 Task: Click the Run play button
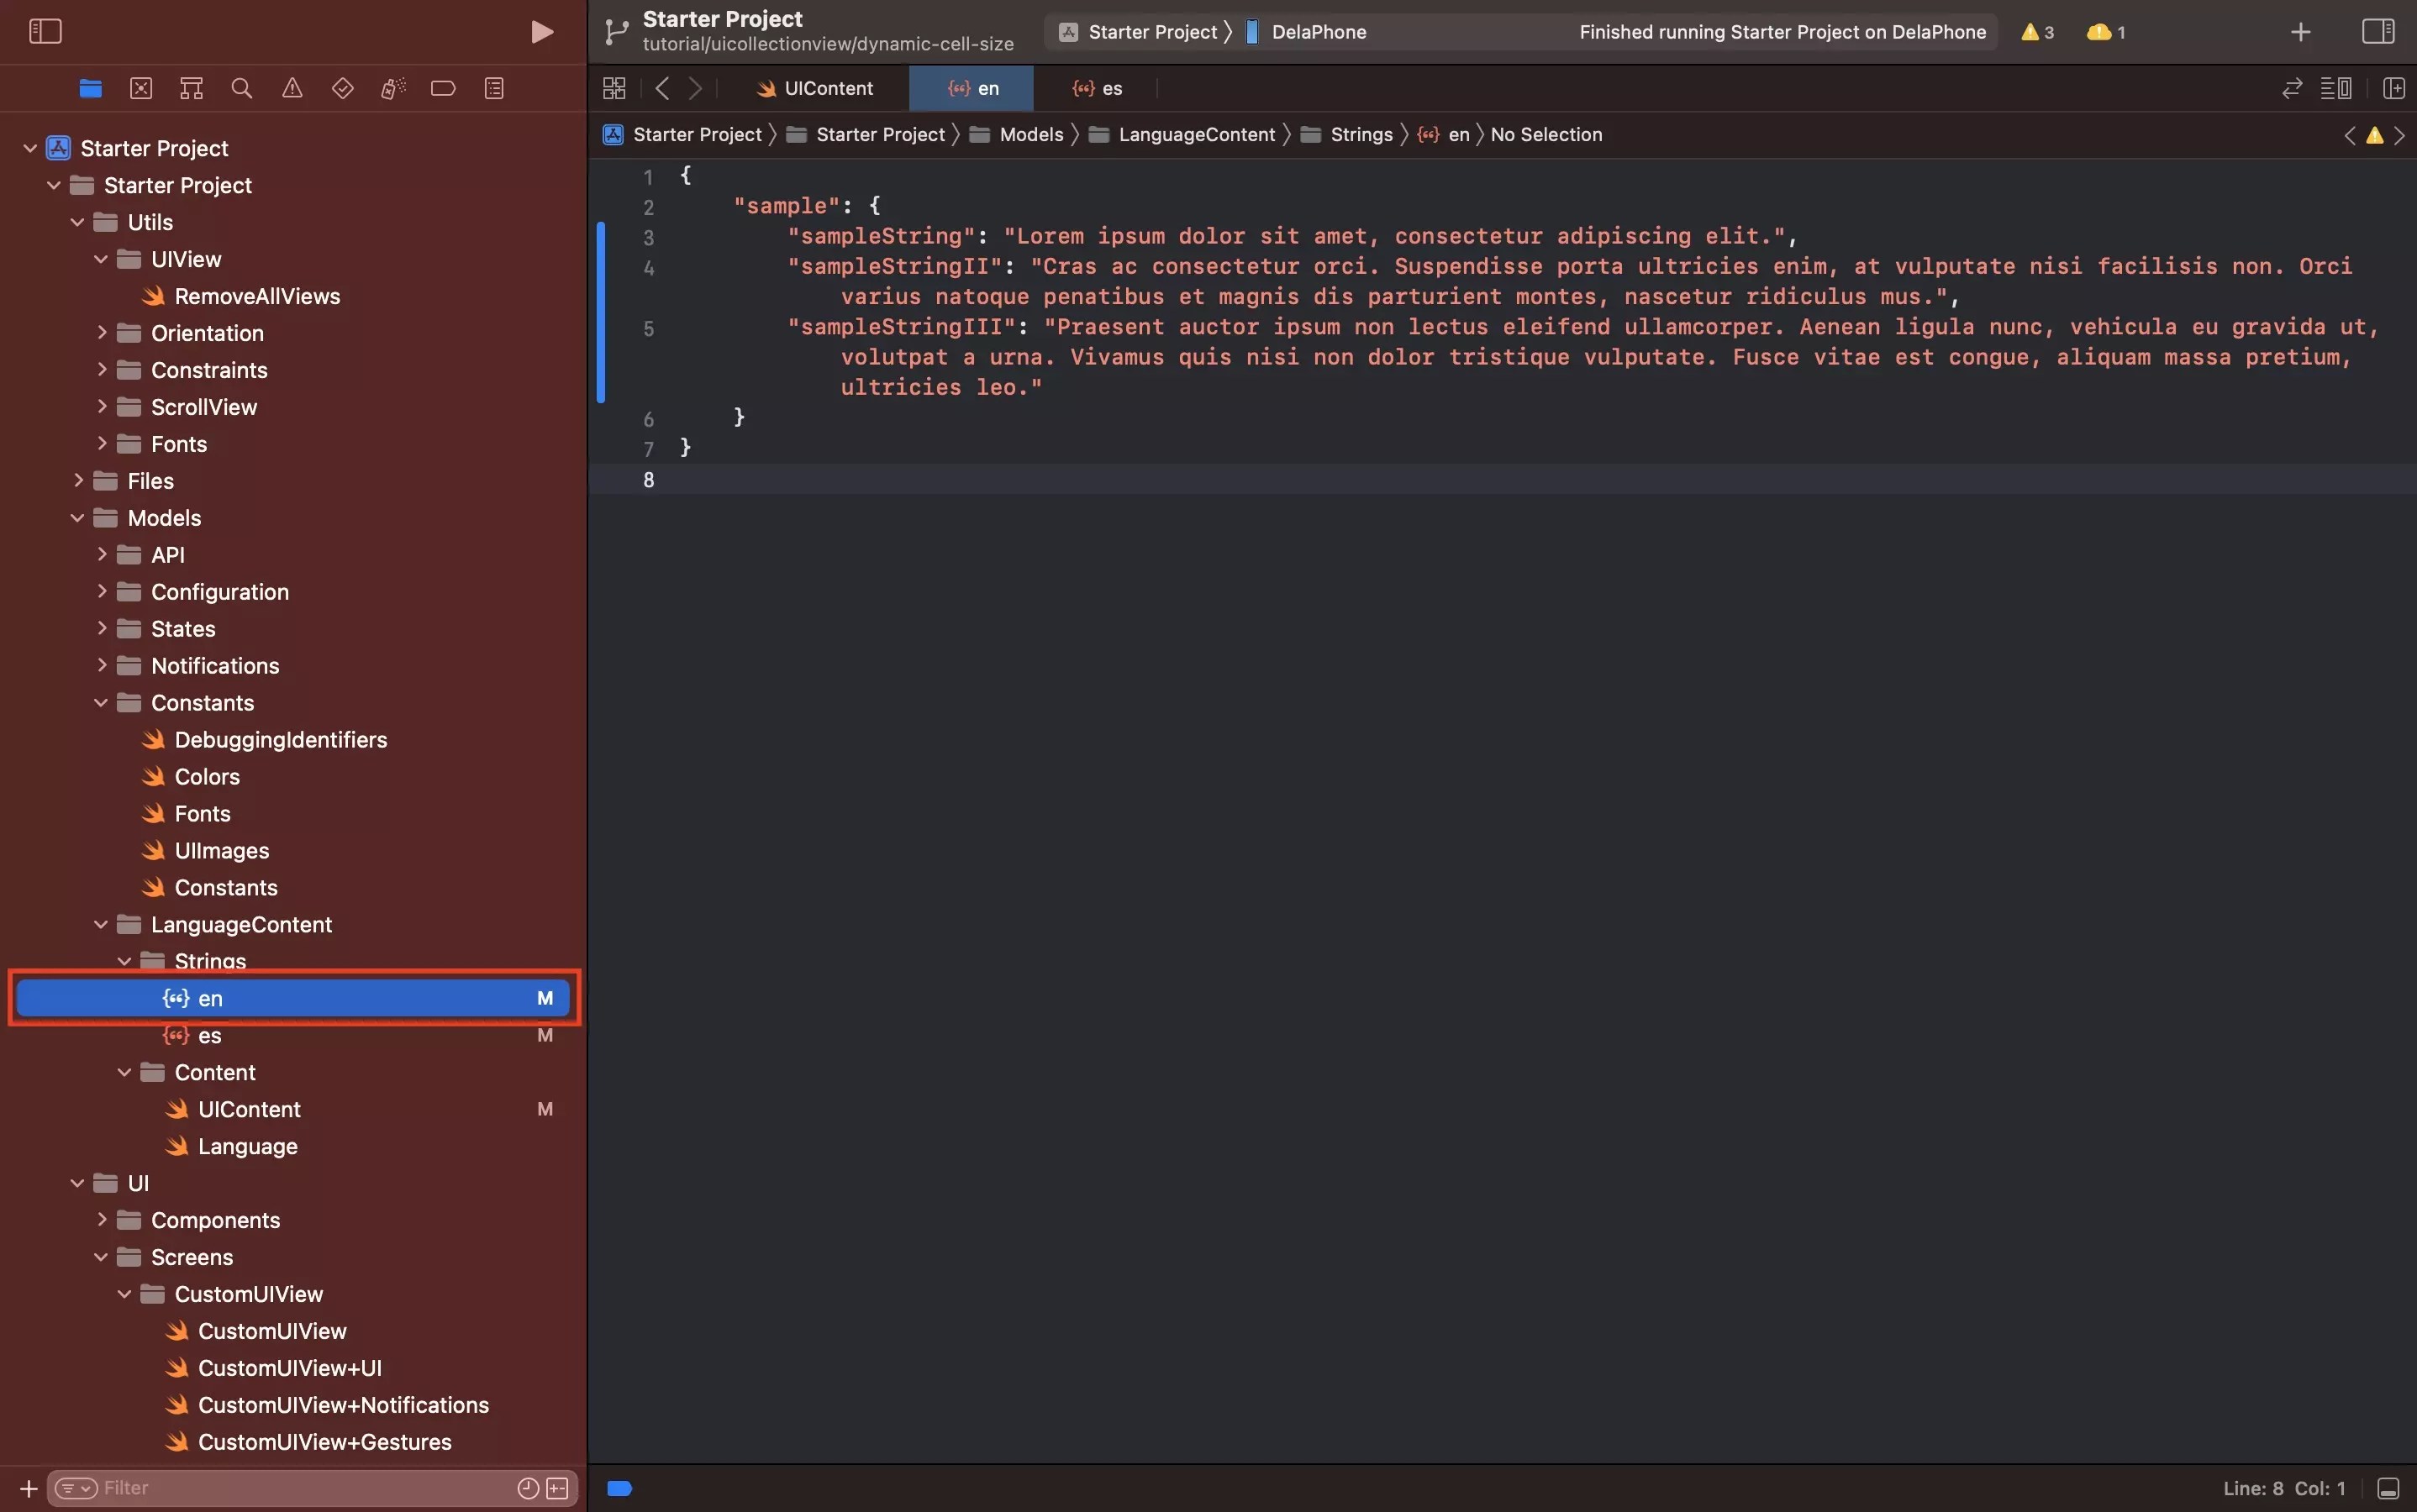[541, 32]
